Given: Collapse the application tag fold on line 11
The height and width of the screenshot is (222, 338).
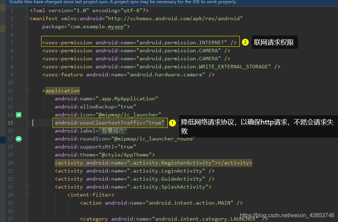Looking at the screenshot, I should [x=27, y=91].
